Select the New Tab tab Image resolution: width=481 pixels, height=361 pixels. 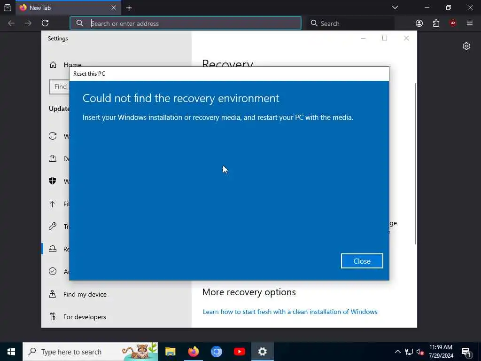[x=68, y=8]
